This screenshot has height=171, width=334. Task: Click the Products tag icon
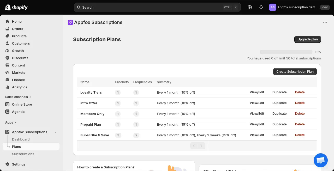click(7, 36)
